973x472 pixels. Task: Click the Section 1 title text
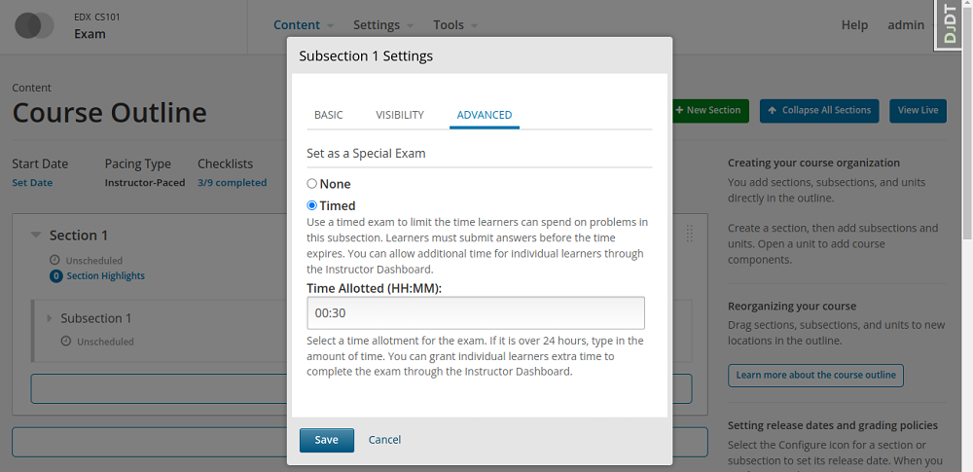pos(79,236)
